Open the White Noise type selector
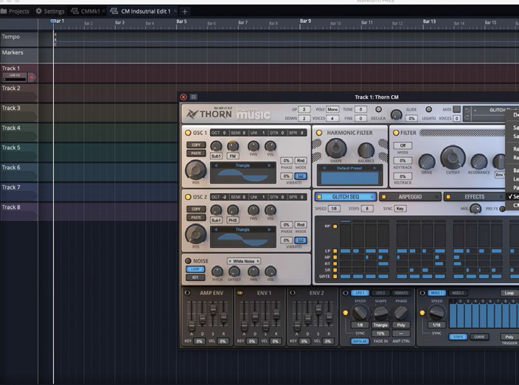This screenshot has height=385, width=519. pos(244,261)
